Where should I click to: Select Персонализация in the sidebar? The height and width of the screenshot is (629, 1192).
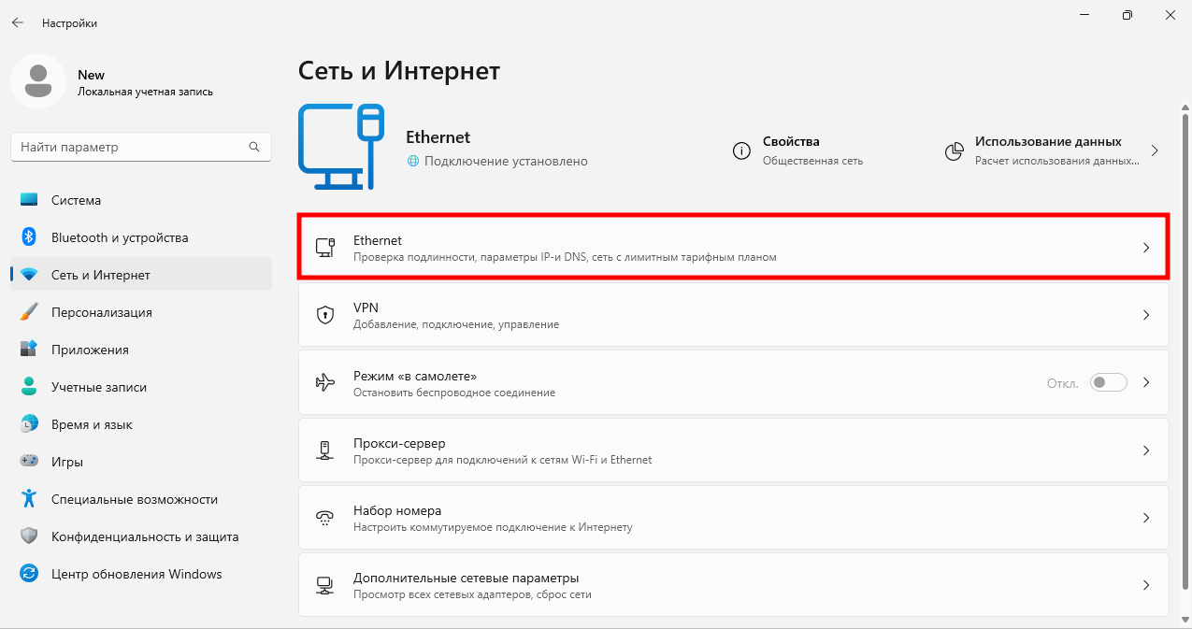click(141, 312)
